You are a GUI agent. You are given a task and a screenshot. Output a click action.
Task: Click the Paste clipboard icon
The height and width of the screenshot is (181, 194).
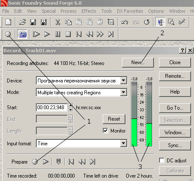point(79,22)
